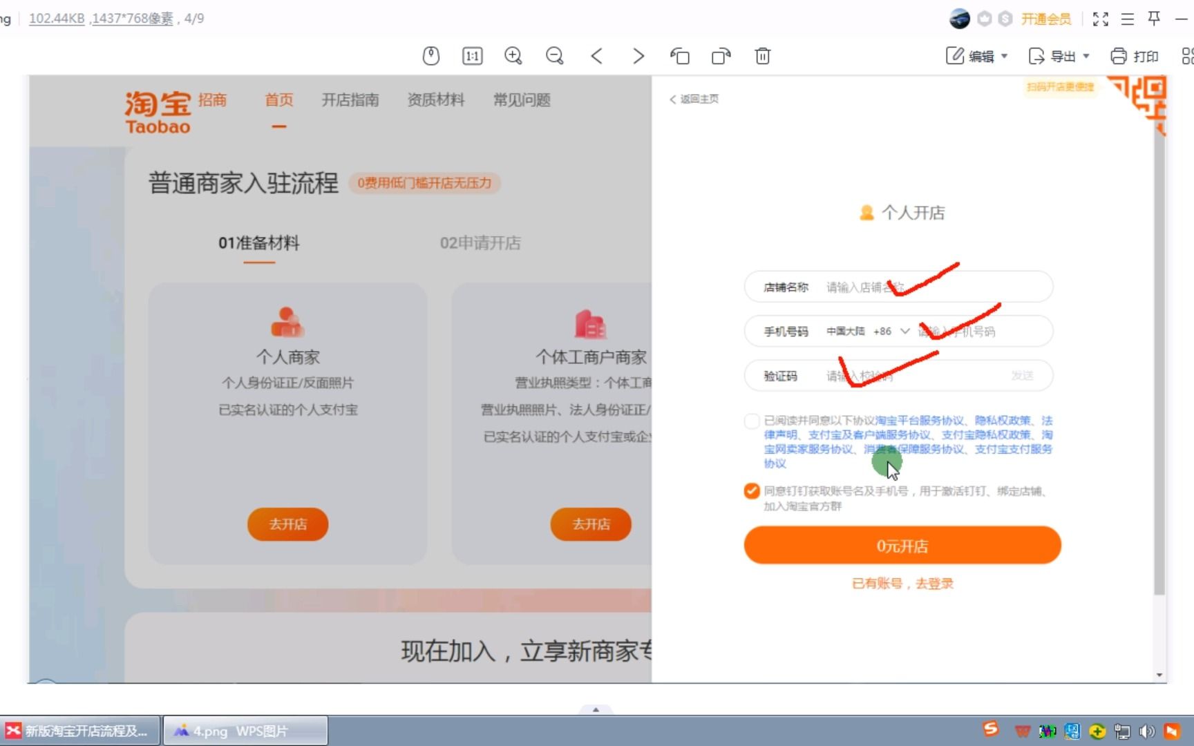The width and height of the screenshot is (1194, 746).
Task: Delete the current image with trash icon
Action: [x=763, y=56]
